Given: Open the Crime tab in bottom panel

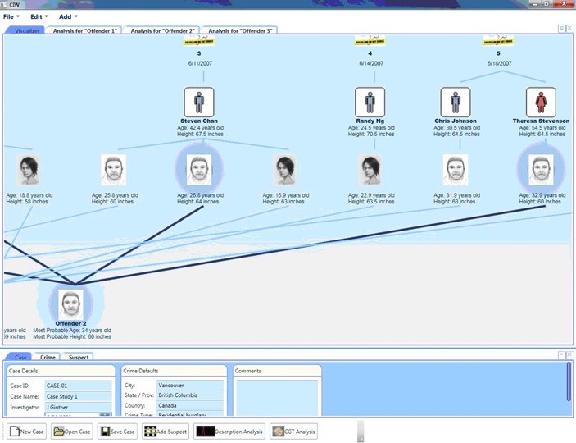Looking at the screenshot, I should coord(48,357).
